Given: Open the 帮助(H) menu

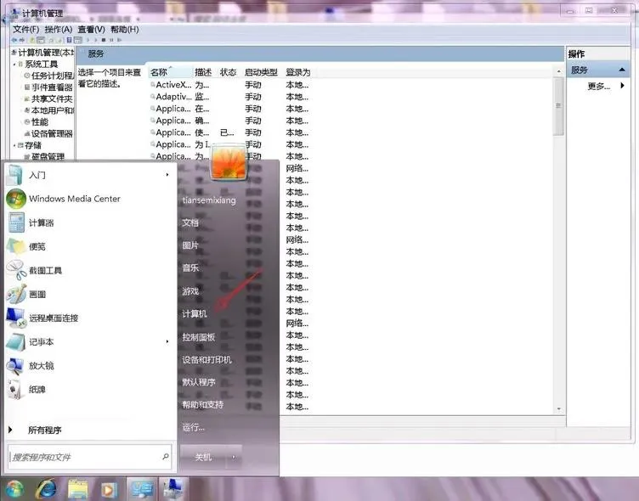Looking at the screenshot, I should (x=125, y=30).
